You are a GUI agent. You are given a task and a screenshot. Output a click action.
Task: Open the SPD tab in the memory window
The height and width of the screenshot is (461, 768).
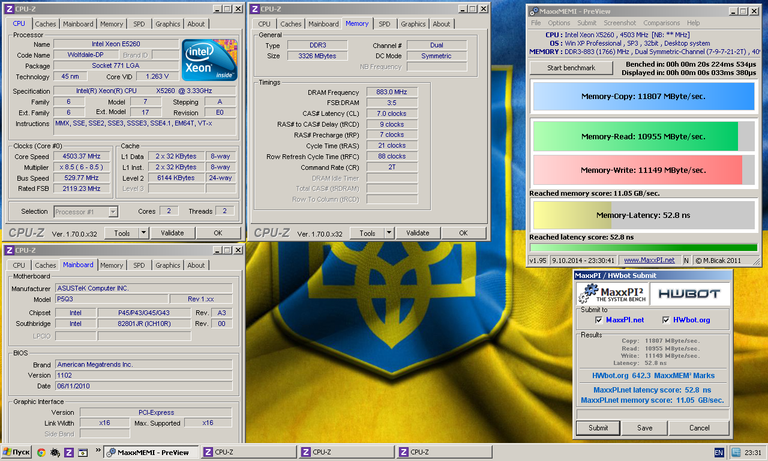click(x=385, y=24)
